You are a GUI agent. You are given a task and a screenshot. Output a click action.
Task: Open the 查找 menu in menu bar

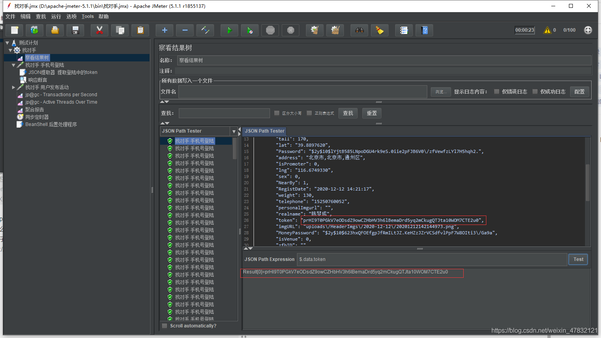[41, 16]
